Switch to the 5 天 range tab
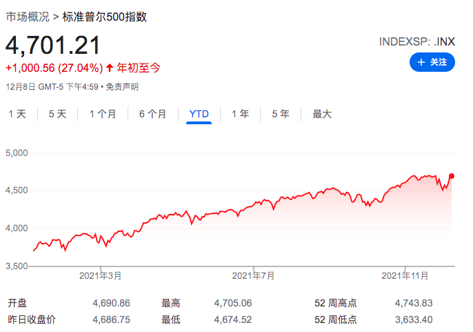This screenshot has height=332, width=473. (x=57, y=114)
